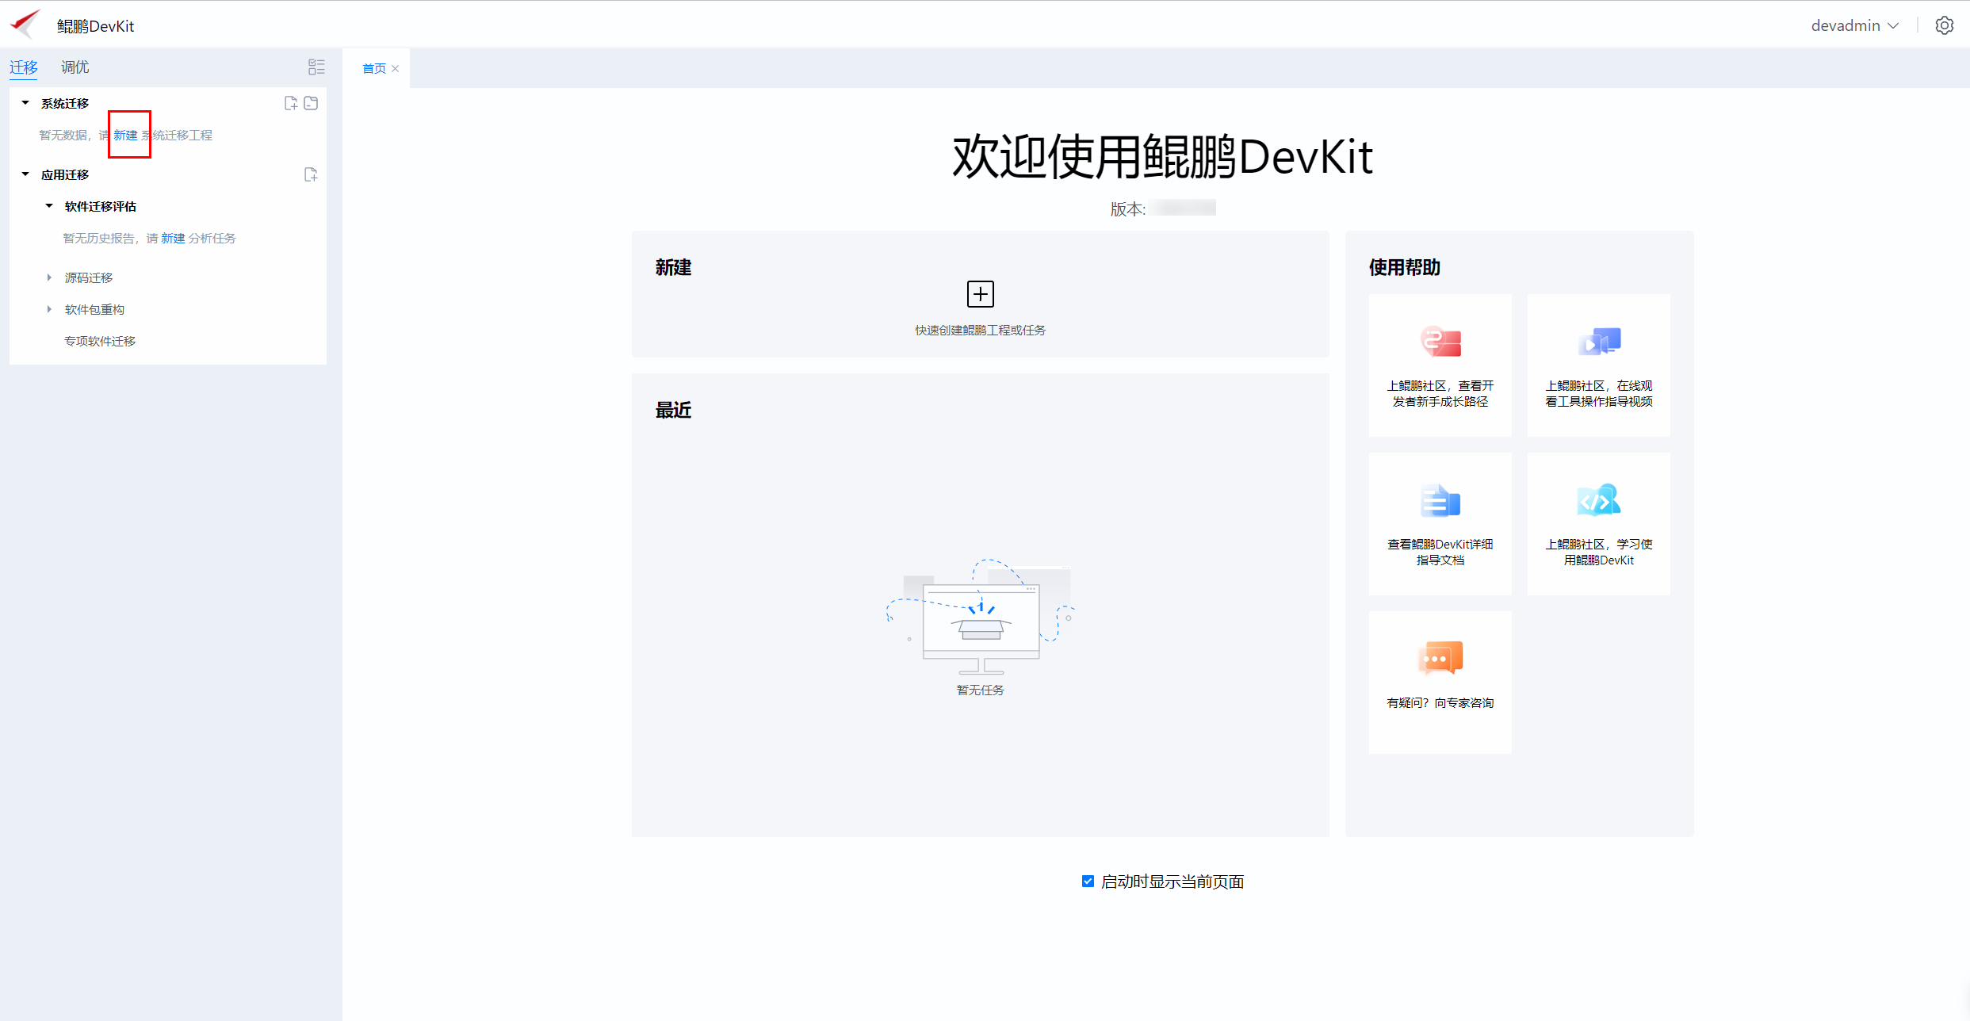Expand the 源码迁移 node

click(49, 277)
